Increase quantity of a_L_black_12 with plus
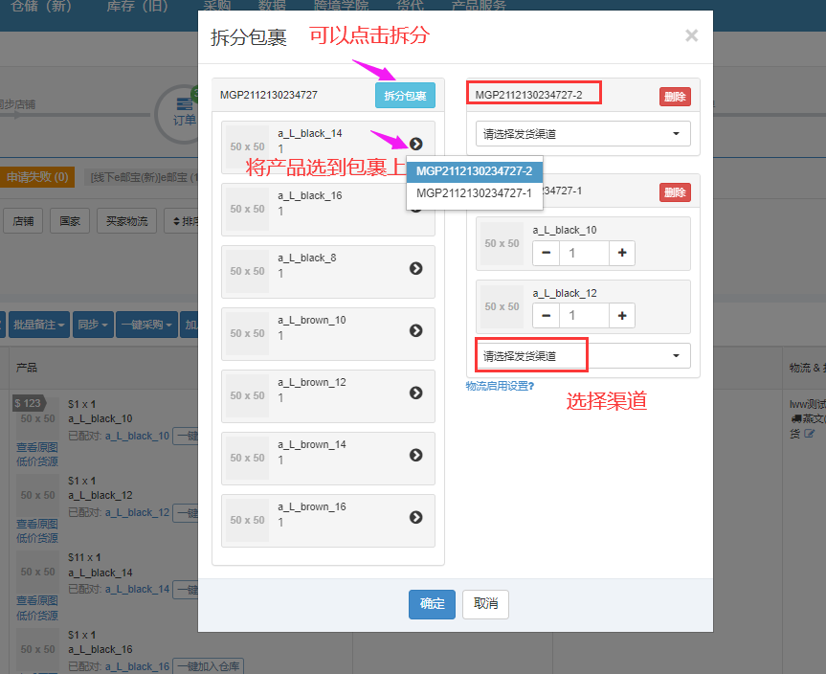Image resolution: width=826 pixels, height=674 pixels. (x=622, y=315)
